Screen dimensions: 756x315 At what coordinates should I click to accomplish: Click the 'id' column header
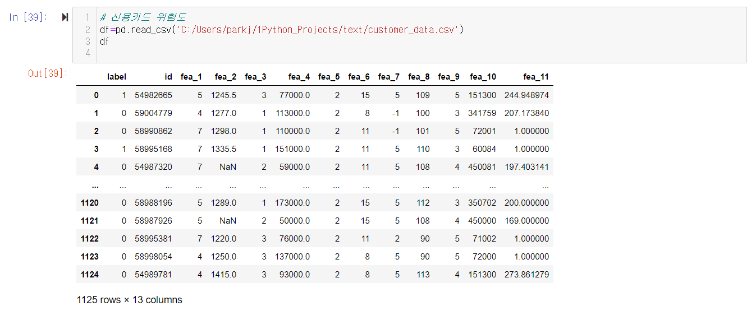pos(168,77)
